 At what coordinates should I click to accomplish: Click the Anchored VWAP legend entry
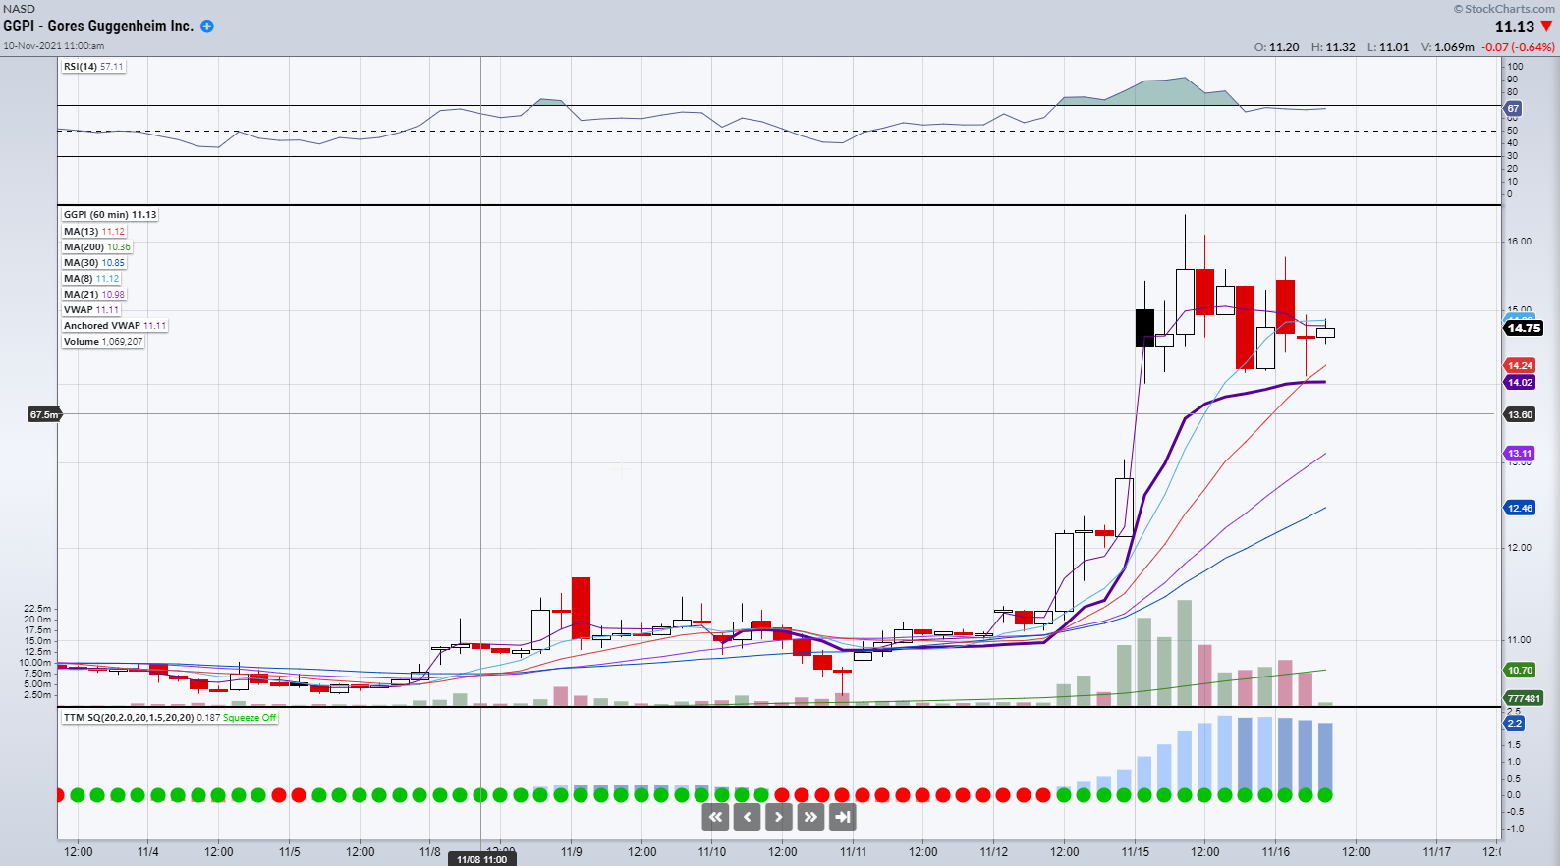115,326
